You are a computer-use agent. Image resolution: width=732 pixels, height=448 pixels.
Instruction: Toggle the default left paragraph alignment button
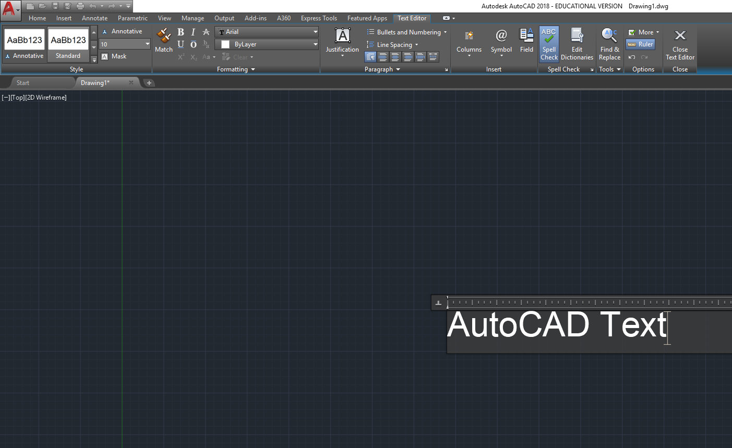370,57
